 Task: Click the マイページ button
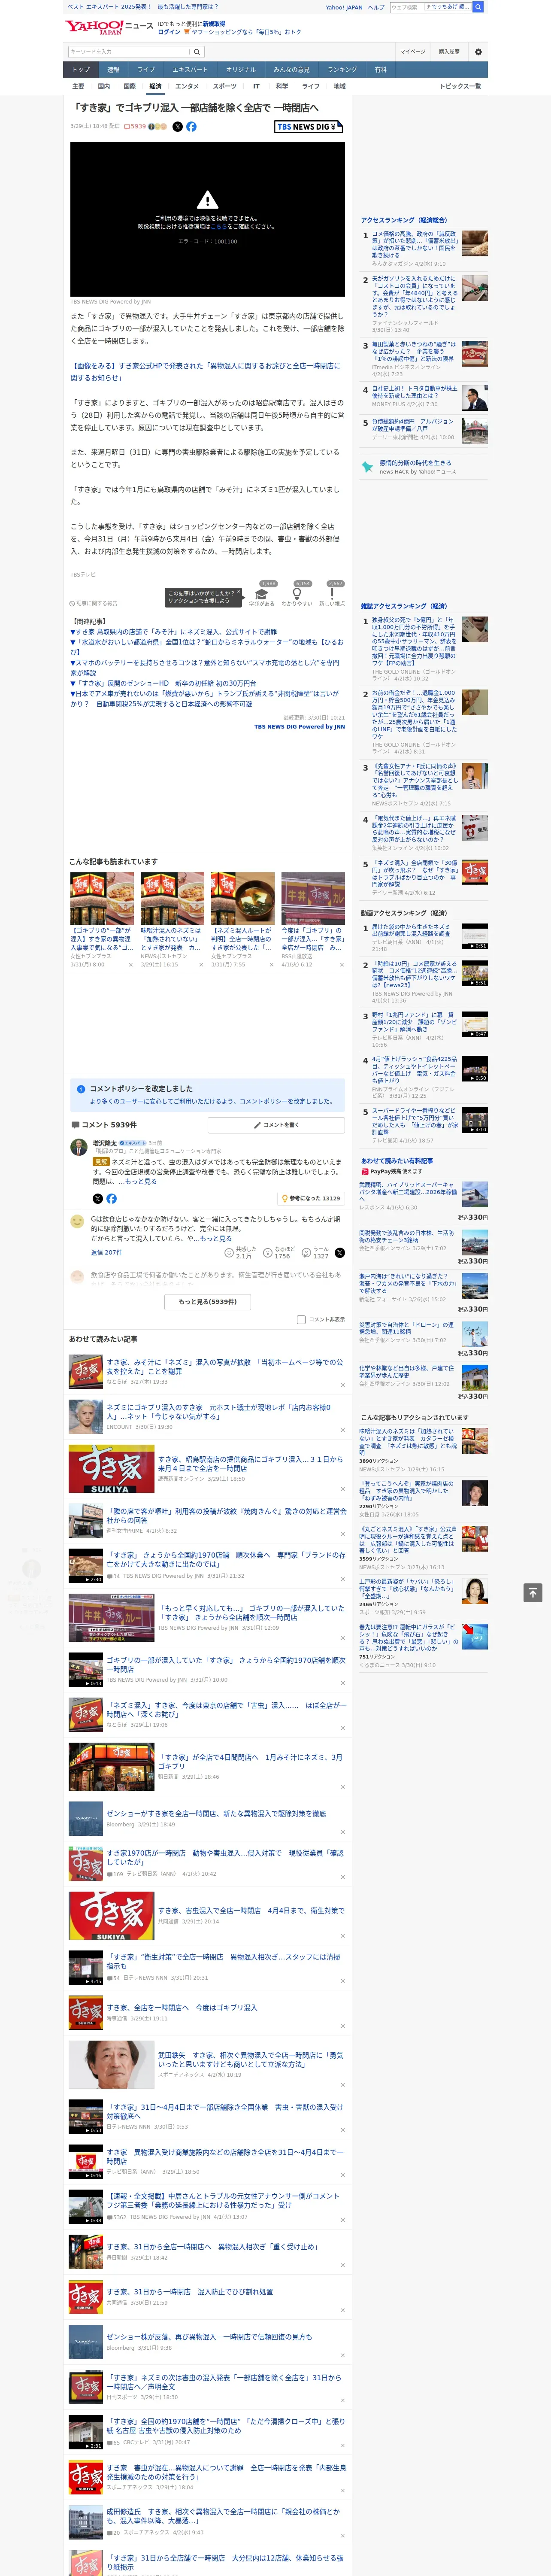pyautogui.click(x=413, y=51)
